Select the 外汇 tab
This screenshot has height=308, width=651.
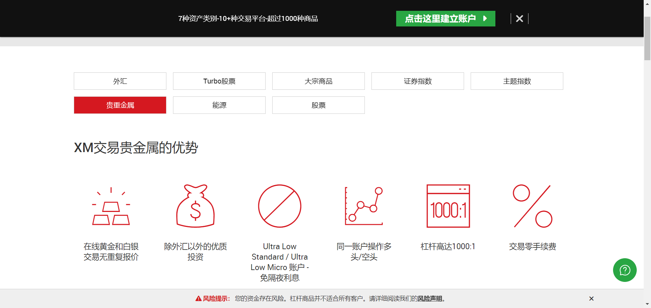pos(120,81)
